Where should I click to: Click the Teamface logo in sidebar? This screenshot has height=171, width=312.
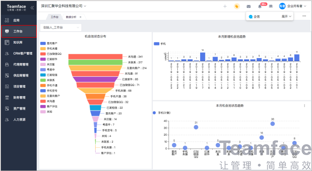click(x=16, y=7)
